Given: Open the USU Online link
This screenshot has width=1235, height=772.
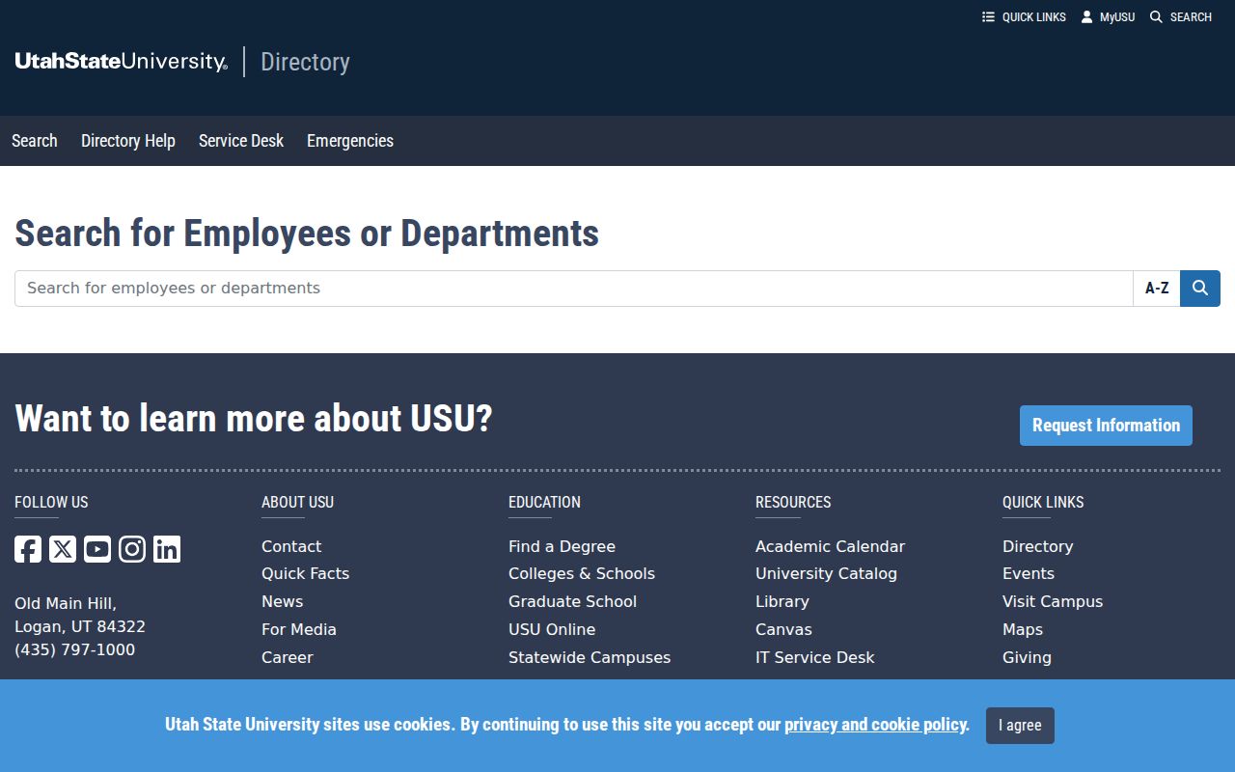Looking at the screenshot, I should [x=552, y=629].
